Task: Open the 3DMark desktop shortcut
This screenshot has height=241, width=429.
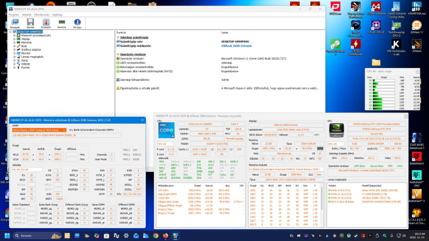Action: (417, 46)
